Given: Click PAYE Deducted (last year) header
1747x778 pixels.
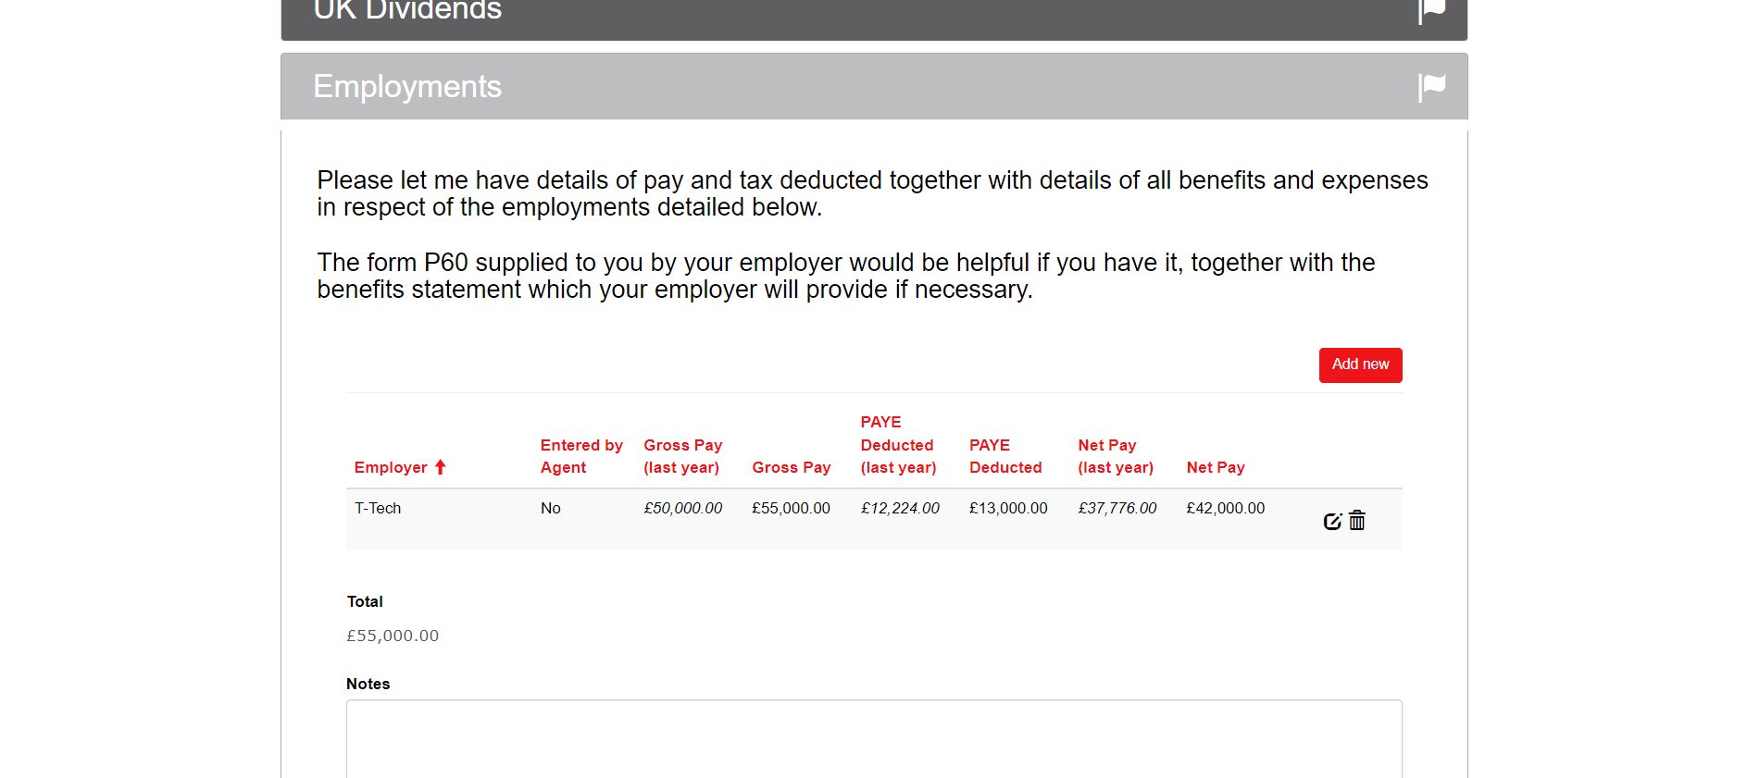Looking at the screenshot, I should 897,445.
